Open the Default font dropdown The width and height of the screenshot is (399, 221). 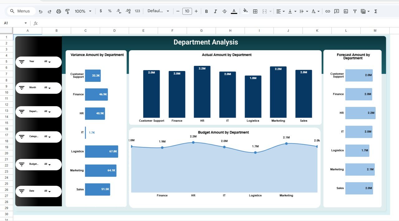coord(158,11)
